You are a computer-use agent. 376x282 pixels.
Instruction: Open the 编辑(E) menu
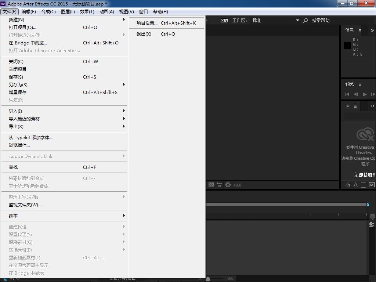(x=29, y=11)
